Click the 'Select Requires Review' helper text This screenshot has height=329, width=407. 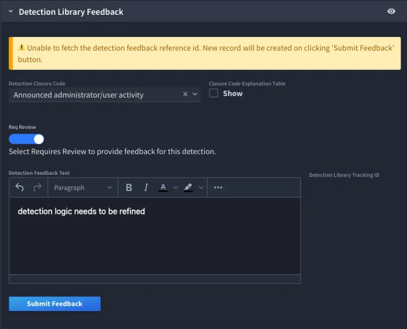click(112, 152)
